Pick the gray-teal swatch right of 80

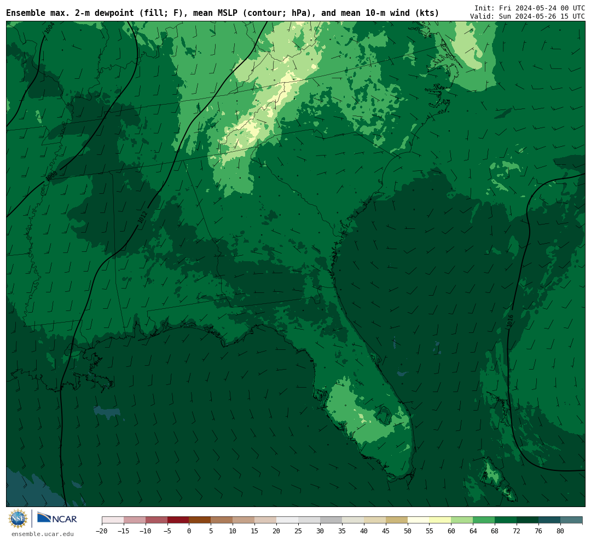(571, 520)
